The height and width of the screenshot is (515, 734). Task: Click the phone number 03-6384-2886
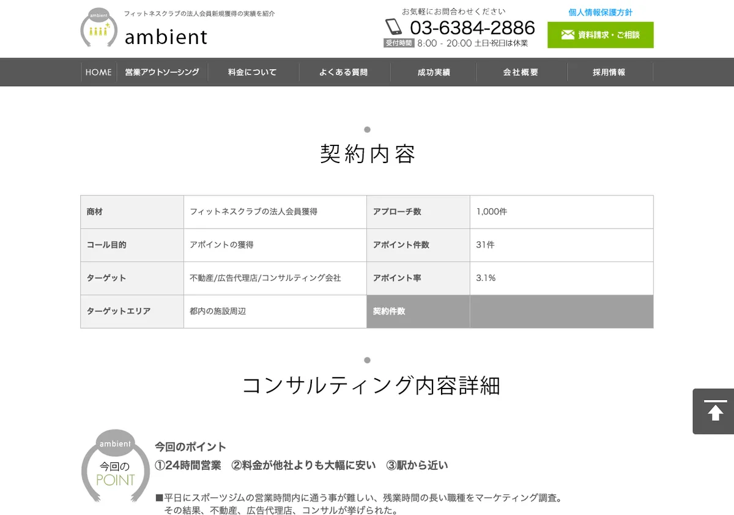[472, 27]
